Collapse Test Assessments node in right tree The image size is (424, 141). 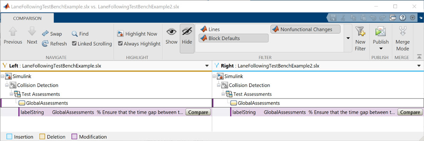(223, 94)
